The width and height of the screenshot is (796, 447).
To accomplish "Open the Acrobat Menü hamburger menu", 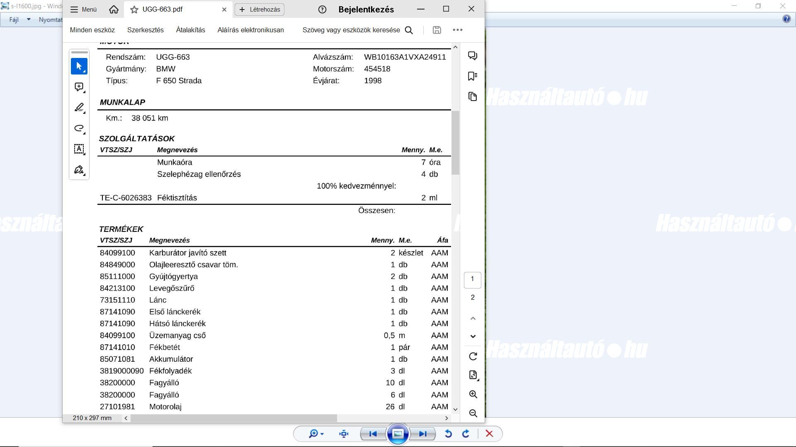I will coord(83,10).
